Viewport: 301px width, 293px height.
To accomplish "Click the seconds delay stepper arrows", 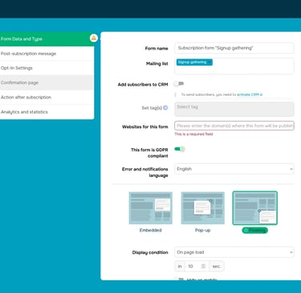I will (203, 267).
